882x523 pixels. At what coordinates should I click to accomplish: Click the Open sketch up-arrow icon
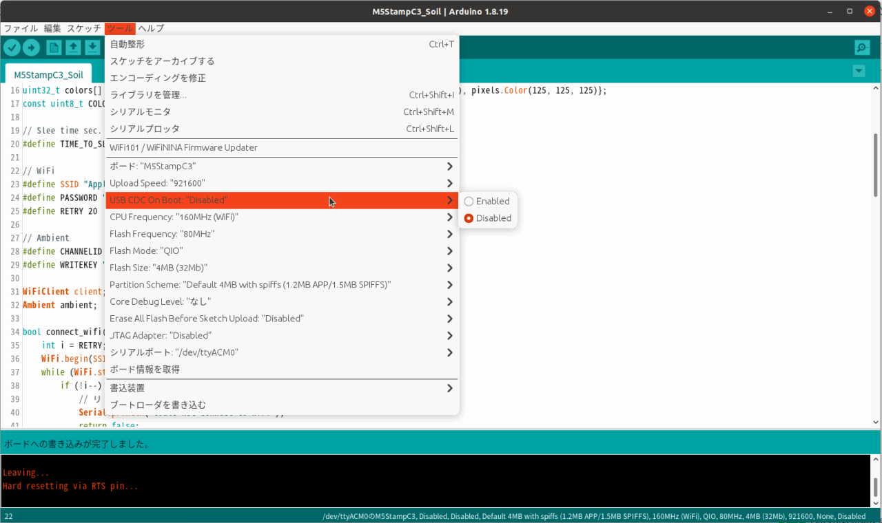click(73, 47)
